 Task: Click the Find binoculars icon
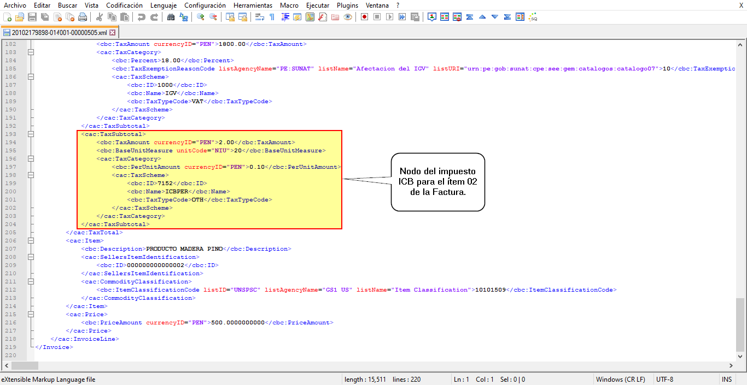[x=171, y=17]
